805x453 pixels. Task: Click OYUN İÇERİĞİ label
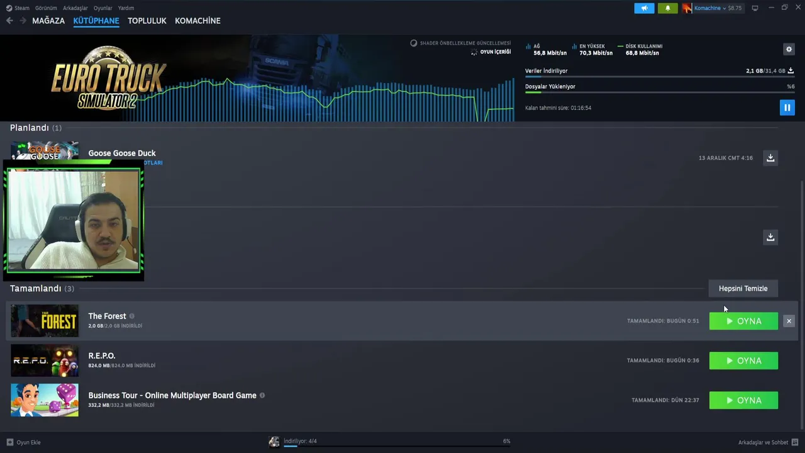click(x=496, y=52)
